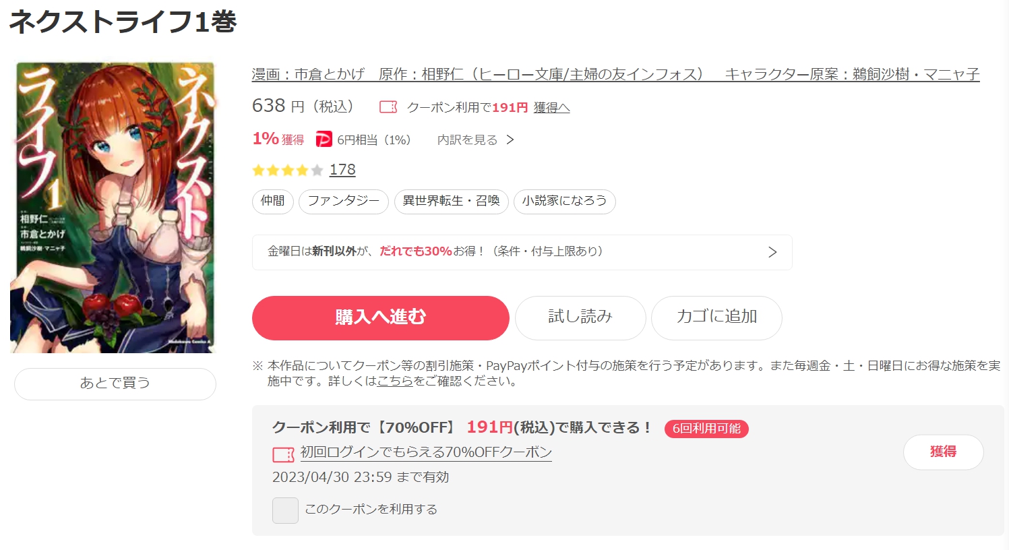1009x550 pixels.
Task: Expand 内訳を見る point breakdown chevron
Action: coord(510,140)
